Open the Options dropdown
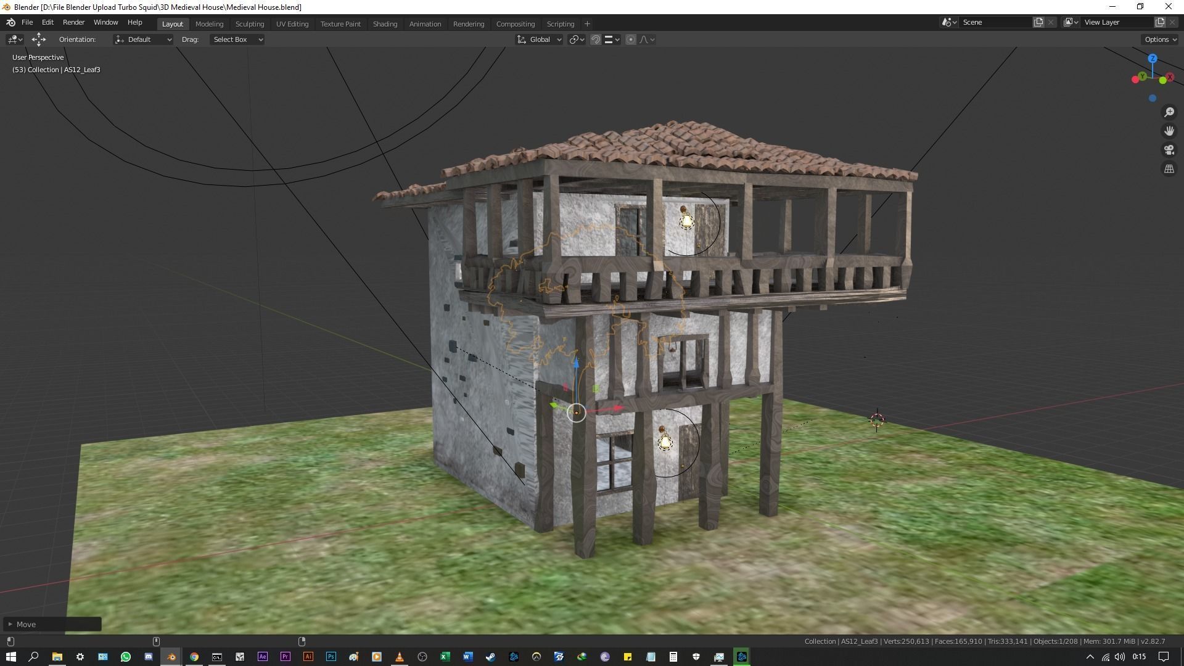Image resolution: width=1184 pixels, height=666 pixels. click(1160, 39)
